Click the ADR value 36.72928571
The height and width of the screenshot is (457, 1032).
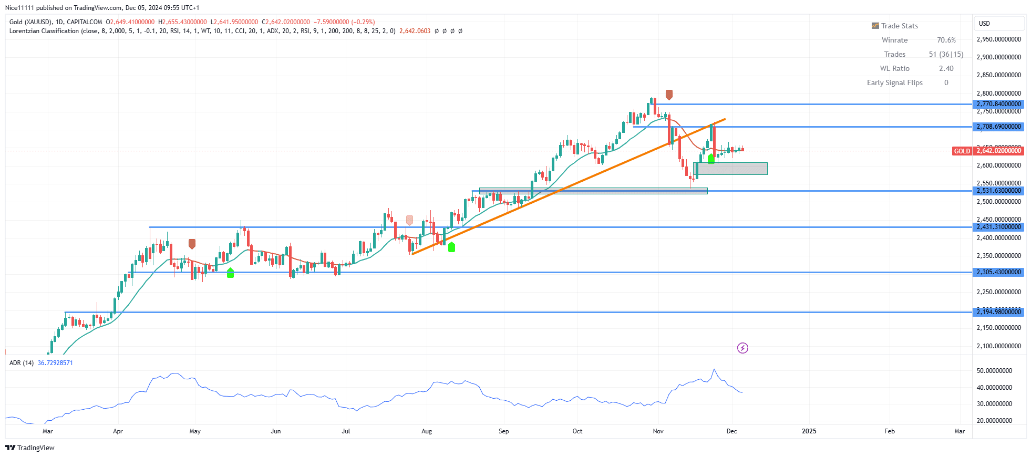click(x=55, y=363)
